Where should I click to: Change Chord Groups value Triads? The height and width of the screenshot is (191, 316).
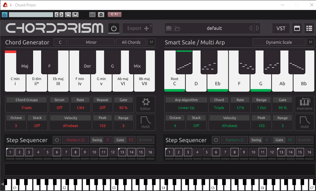[x=26, y=108]
